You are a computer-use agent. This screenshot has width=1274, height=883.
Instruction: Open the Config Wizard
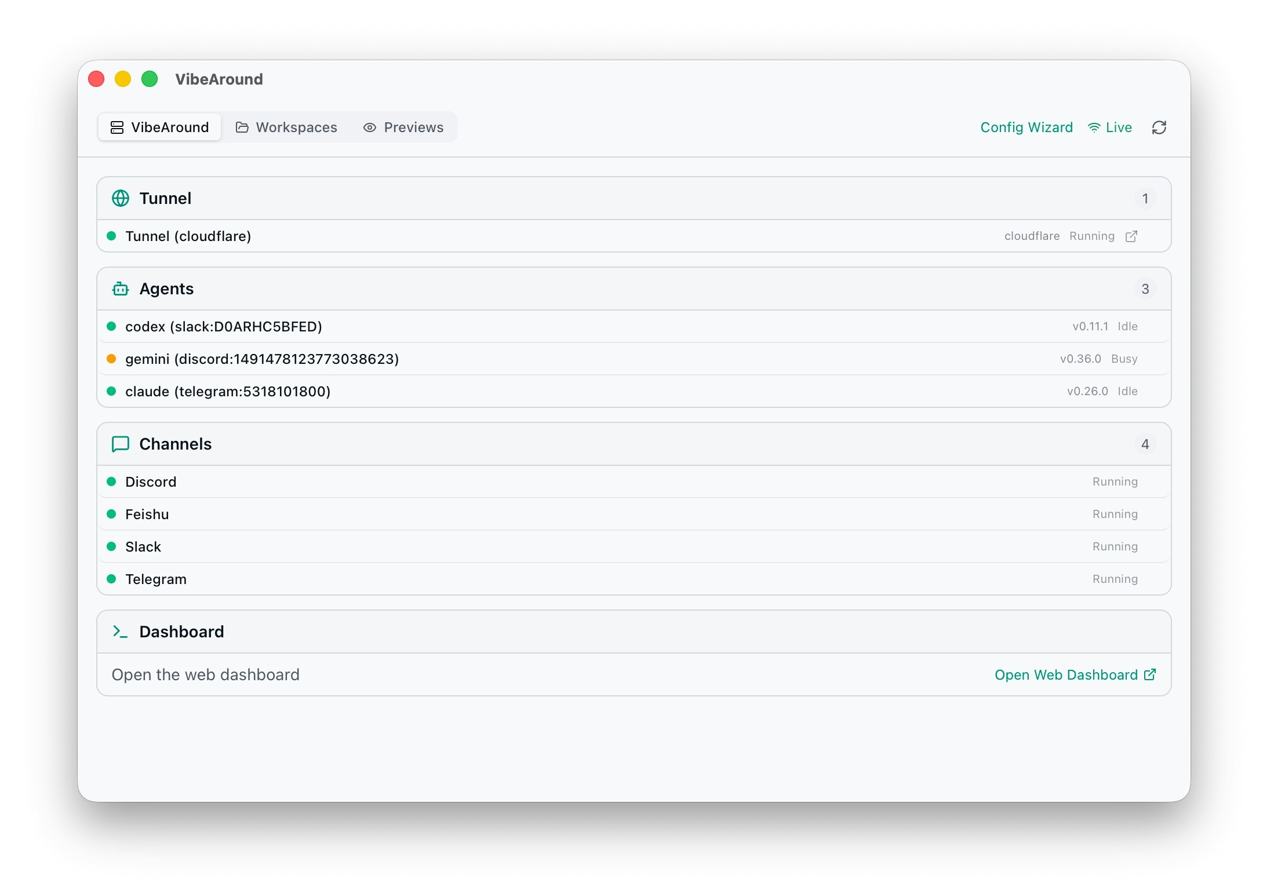(1026, 127)
